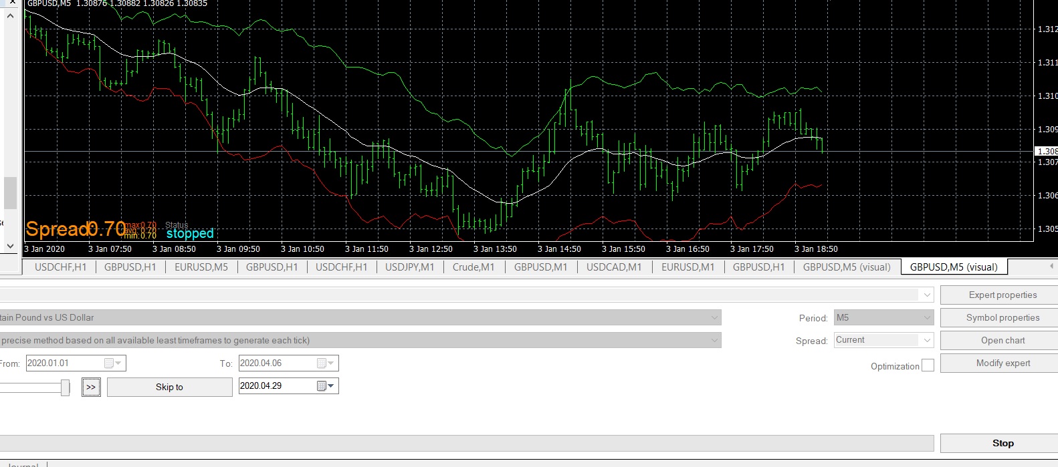Open dropdown arrow of the 2020.04.29 date field
Screen dimensions: 1058x467
(x=331, y=386)
